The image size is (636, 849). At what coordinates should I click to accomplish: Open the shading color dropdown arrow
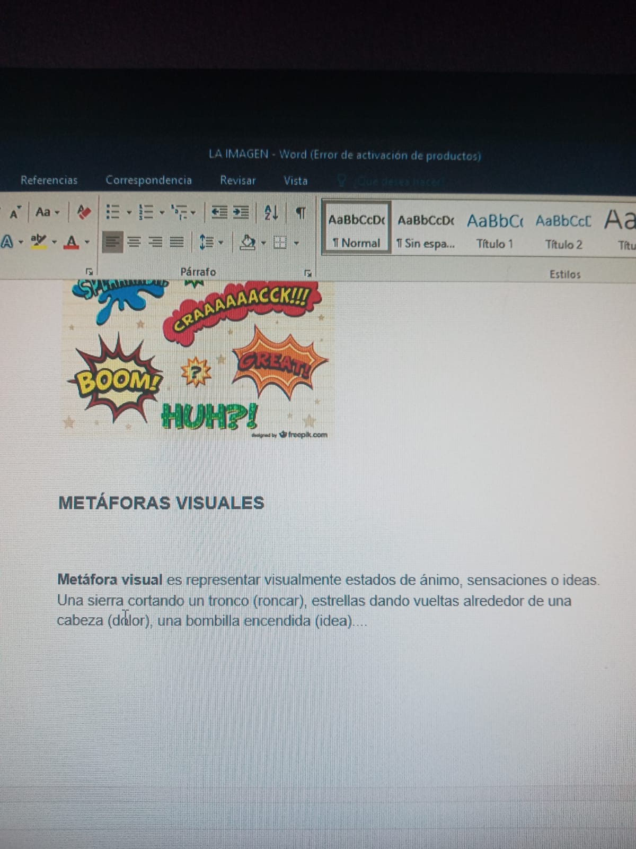pos(263,244)
